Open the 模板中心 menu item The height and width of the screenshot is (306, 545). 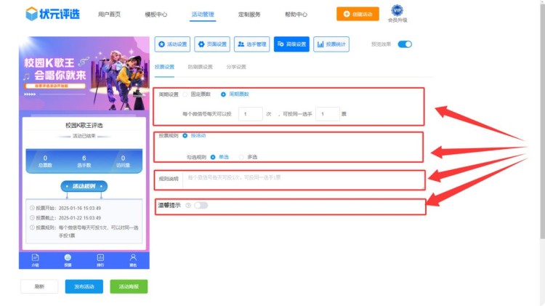point(156,14)
